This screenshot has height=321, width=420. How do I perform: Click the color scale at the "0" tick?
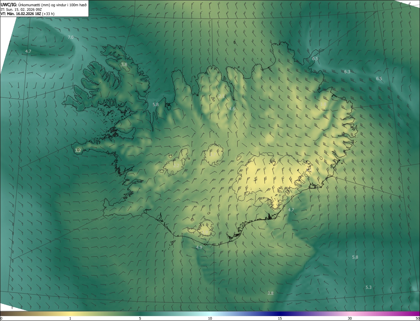tap(1, 318)
